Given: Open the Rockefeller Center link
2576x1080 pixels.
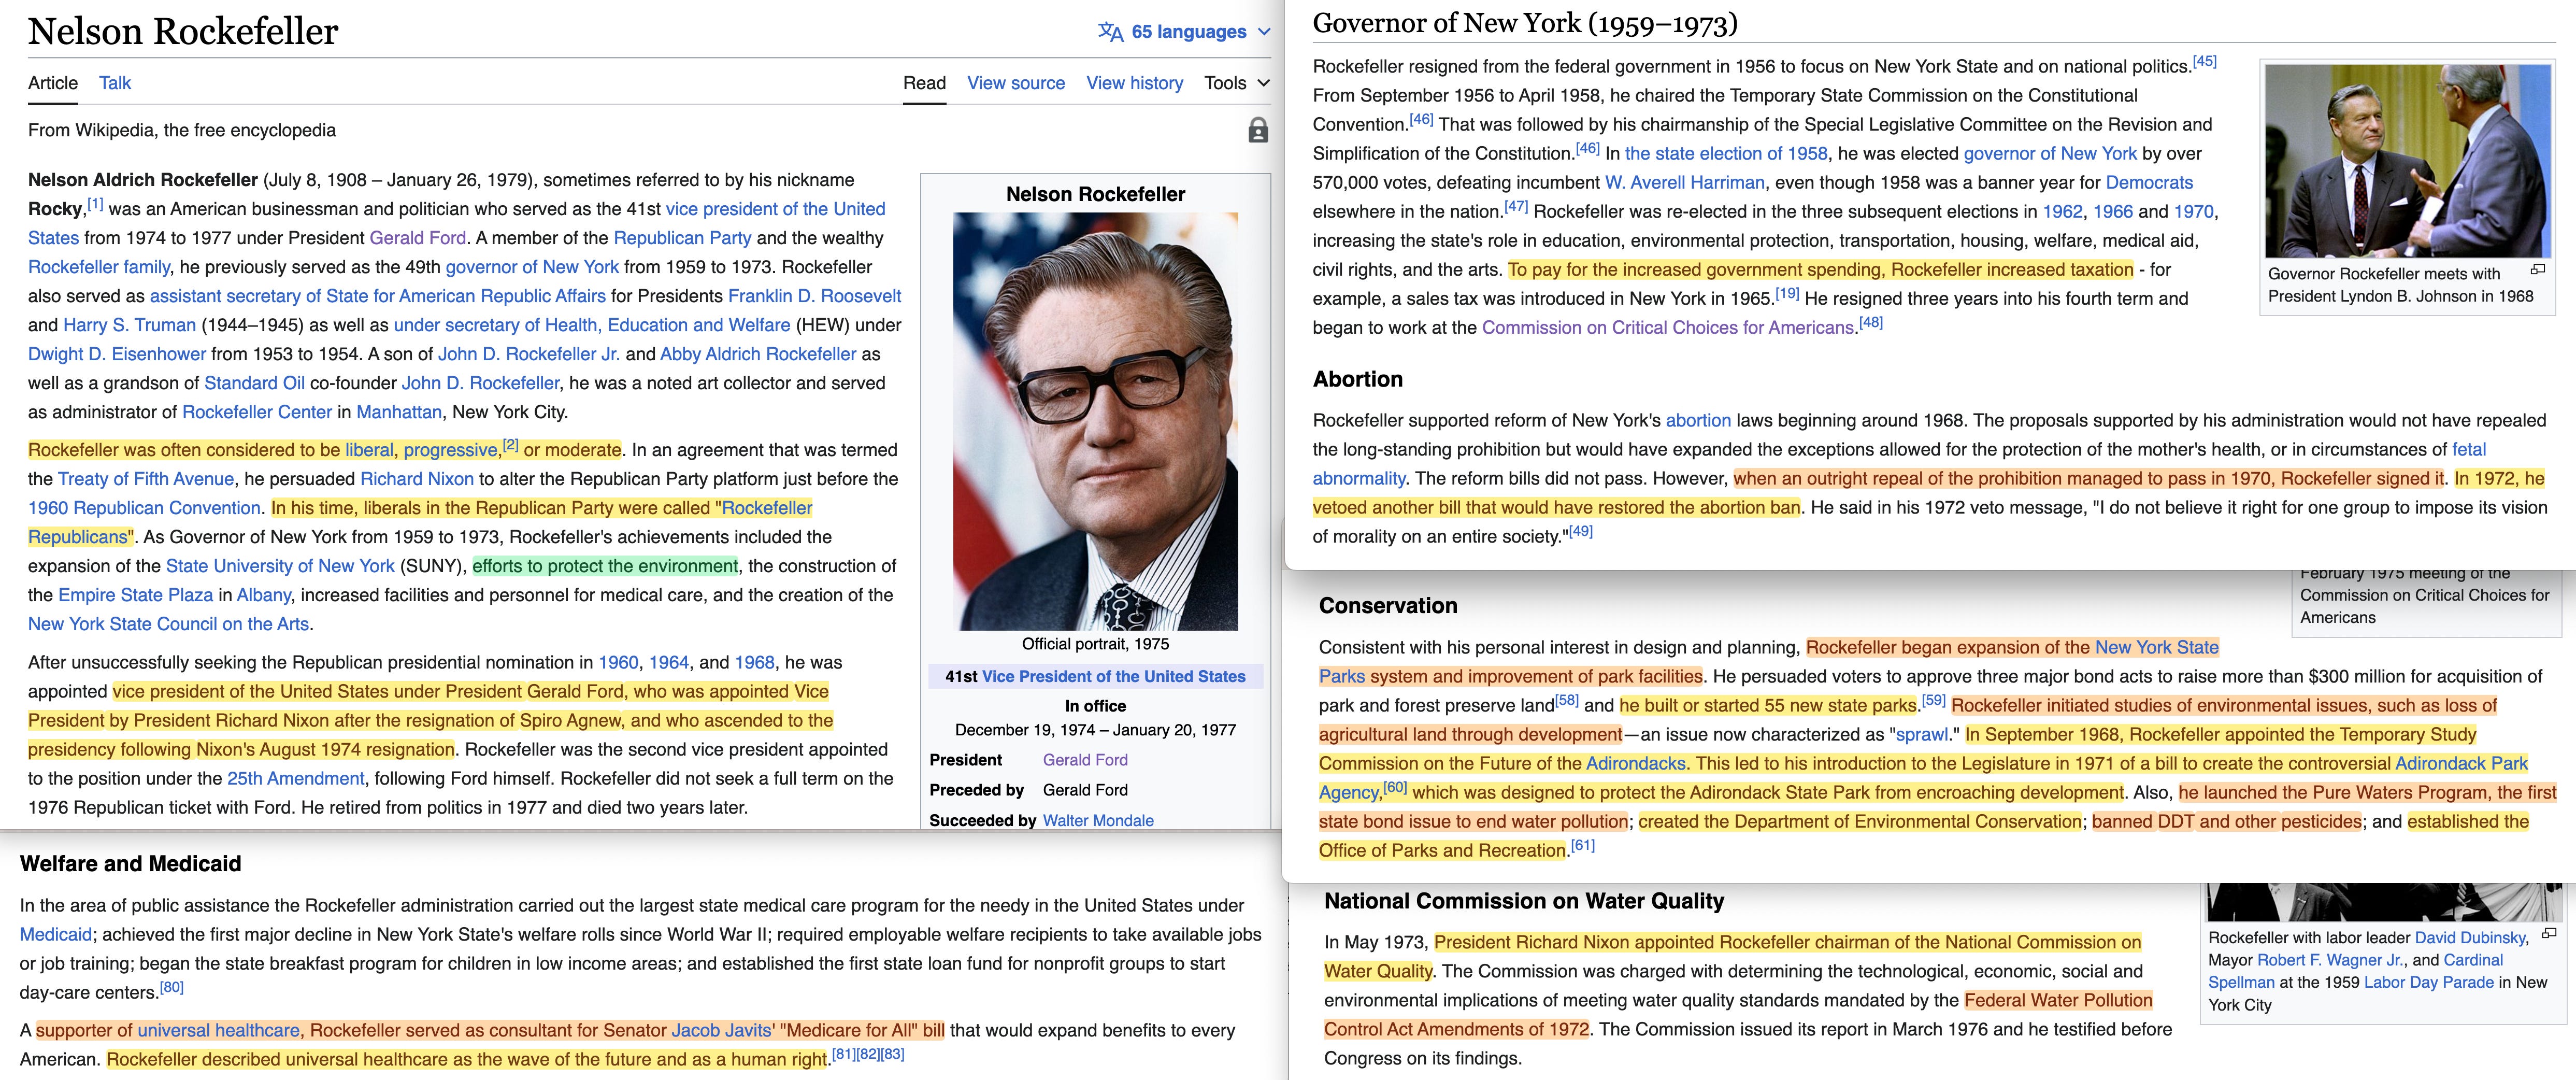Looking at the screenshot, I should tap(257, 412).
